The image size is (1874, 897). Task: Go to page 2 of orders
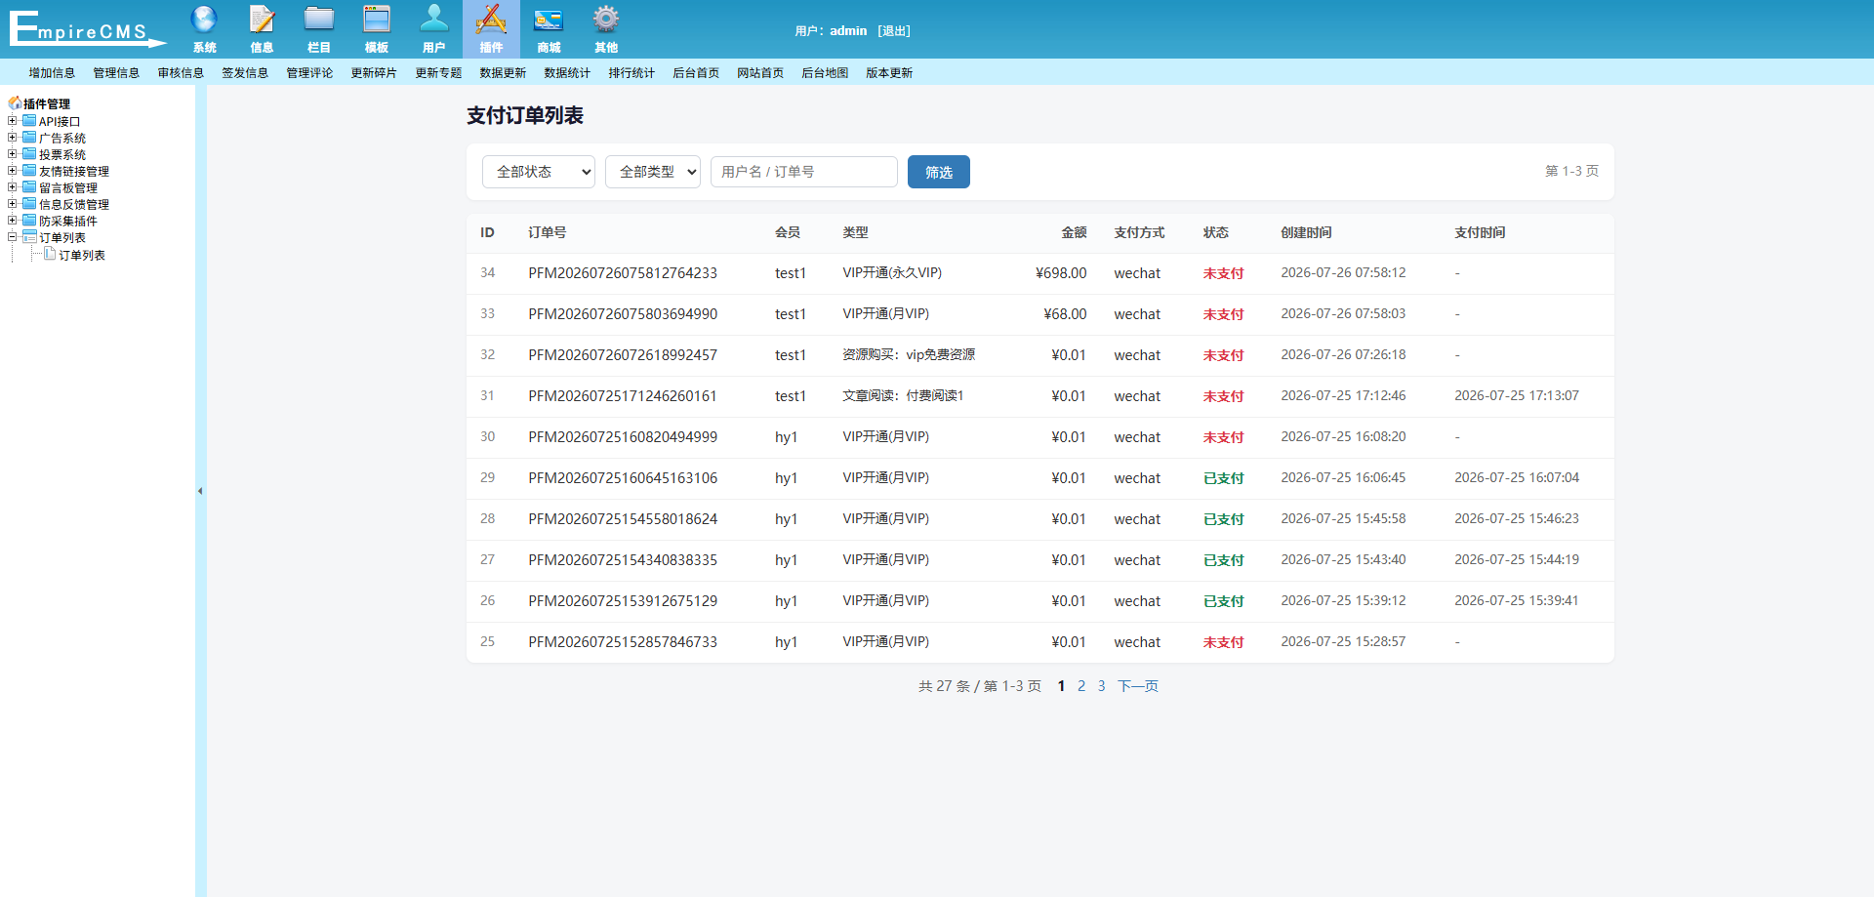[x=1081, y=686]
